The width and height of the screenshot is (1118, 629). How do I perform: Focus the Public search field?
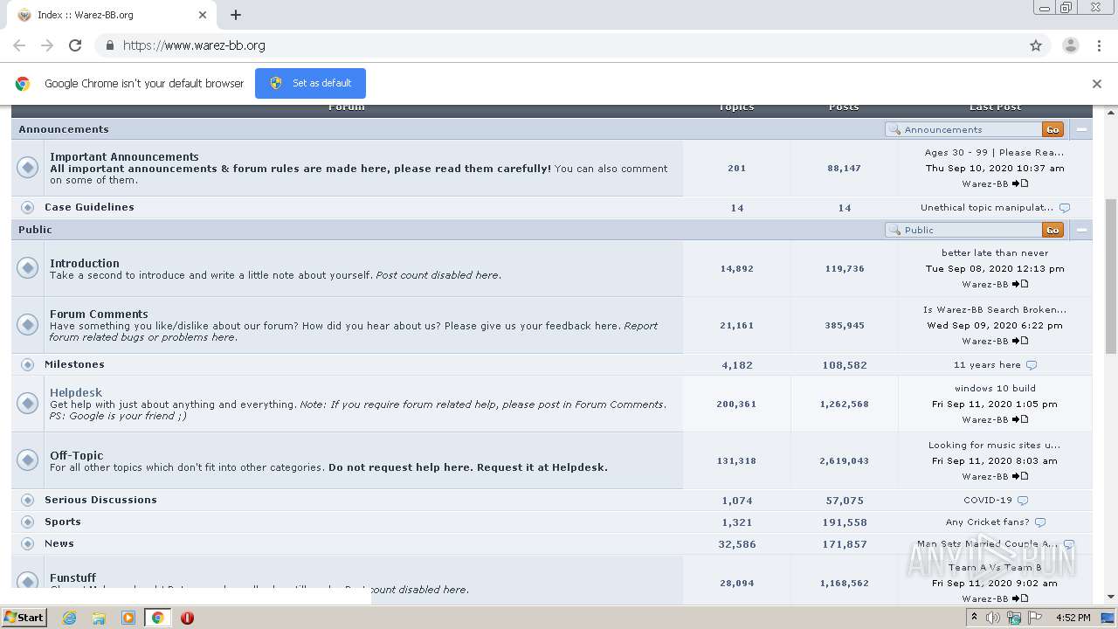(964, 230)
